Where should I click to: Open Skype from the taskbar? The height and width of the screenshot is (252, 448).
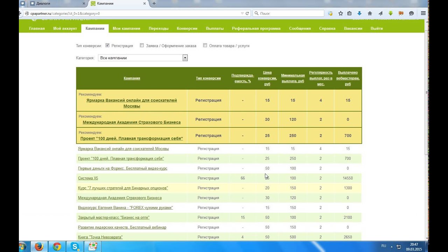click(x=75, y=247)
